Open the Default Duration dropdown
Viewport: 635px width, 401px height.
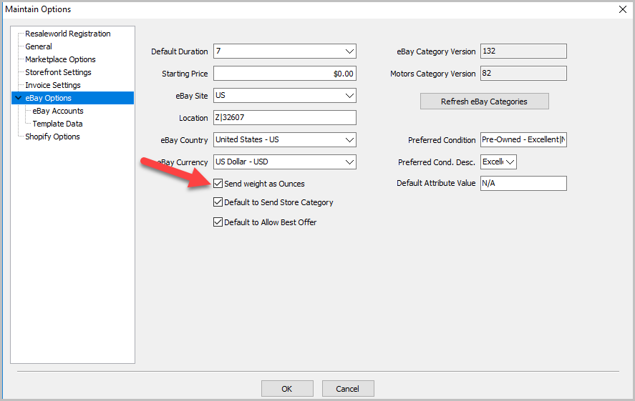coord(349,51)
